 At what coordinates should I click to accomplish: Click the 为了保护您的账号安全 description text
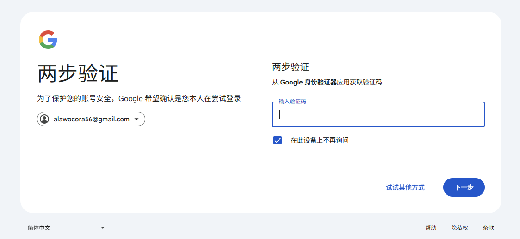139,98
